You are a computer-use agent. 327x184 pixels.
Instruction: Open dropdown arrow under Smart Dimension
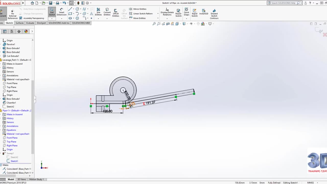coord(62,19)
